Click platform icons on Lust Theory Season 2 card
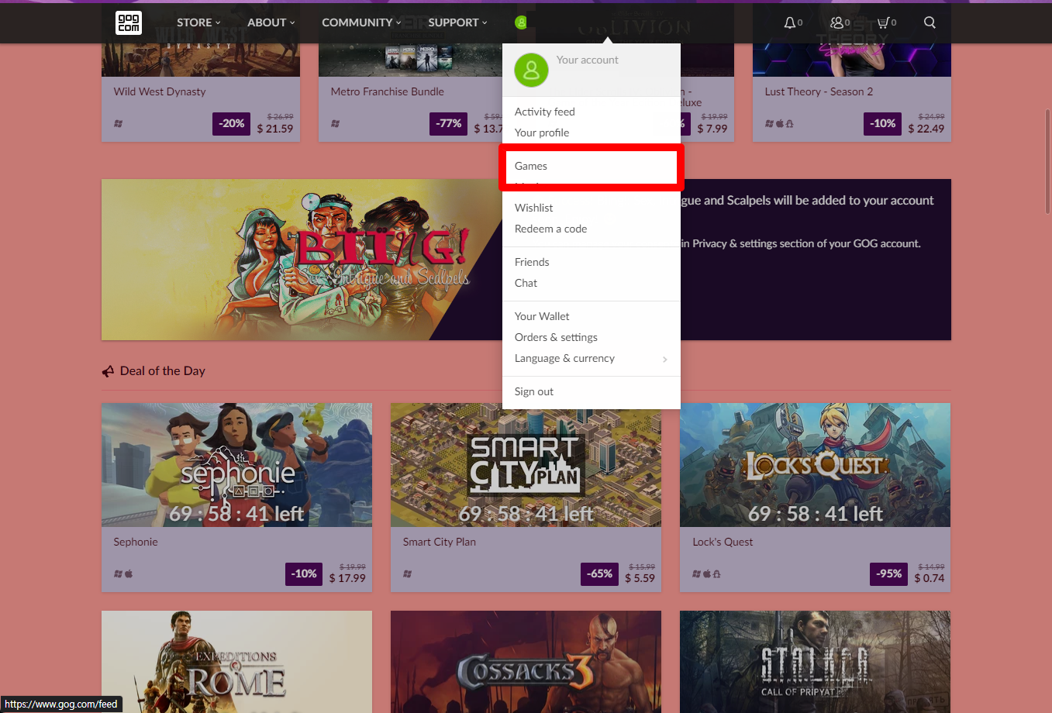 779,123
